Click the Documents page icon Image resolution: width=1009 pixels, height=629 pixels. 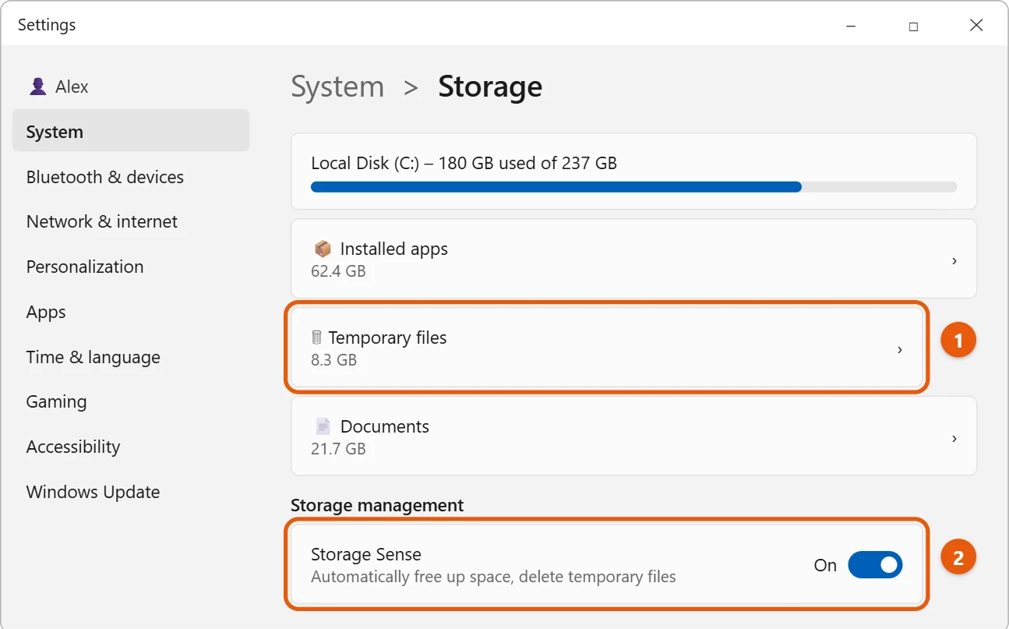(x=323, y=426)
